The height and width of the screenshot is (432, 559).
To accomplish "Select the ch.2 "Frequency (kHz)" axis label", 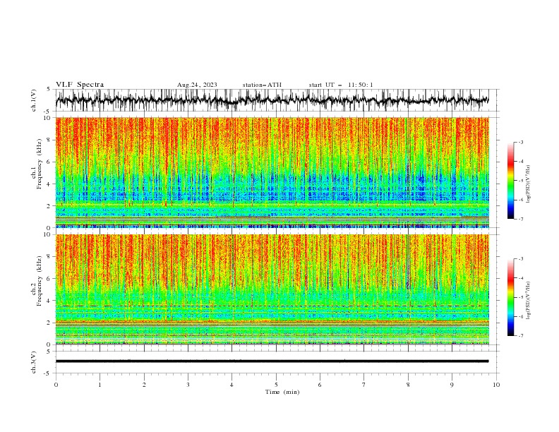I will point(40,280).
